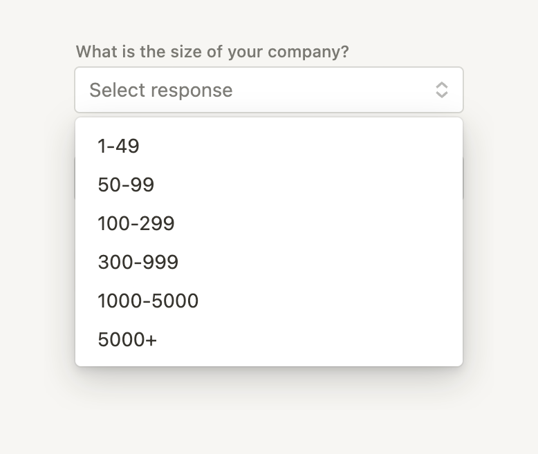Screen dimensions: 538x454
Task: Select "300-999" as company size
Action: (138, 263)
